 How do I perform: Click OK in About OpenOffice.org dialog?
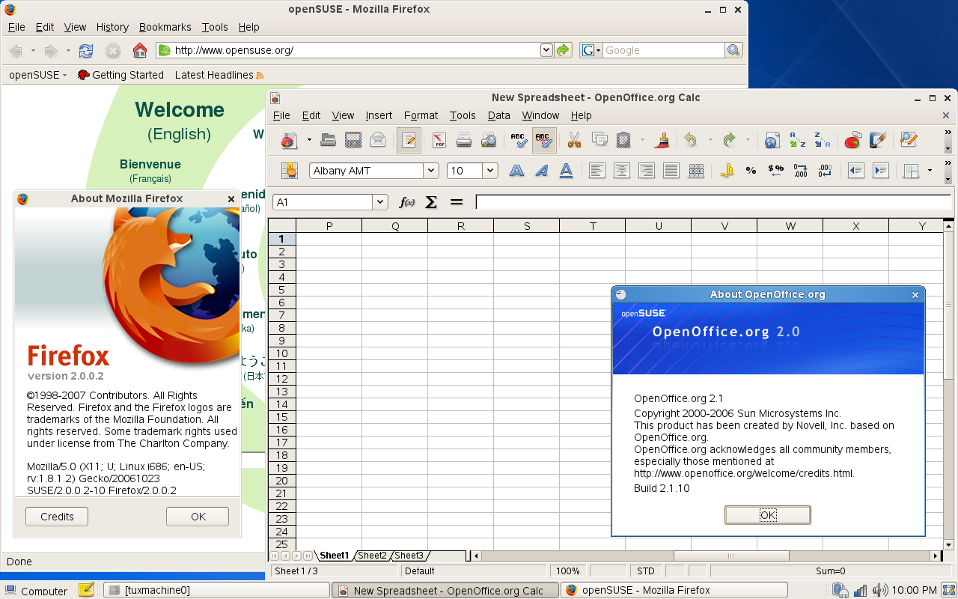click(768, 515)
